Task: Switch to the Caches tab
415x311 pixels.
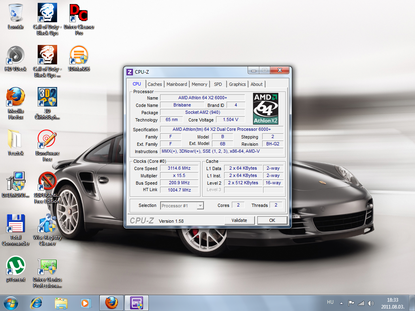Action: pos(154,84)
